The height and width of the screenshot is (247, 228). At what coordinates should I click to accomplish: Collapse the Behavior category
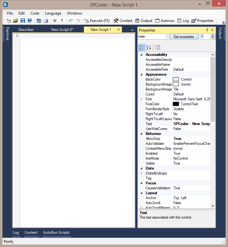click(141, 134)
